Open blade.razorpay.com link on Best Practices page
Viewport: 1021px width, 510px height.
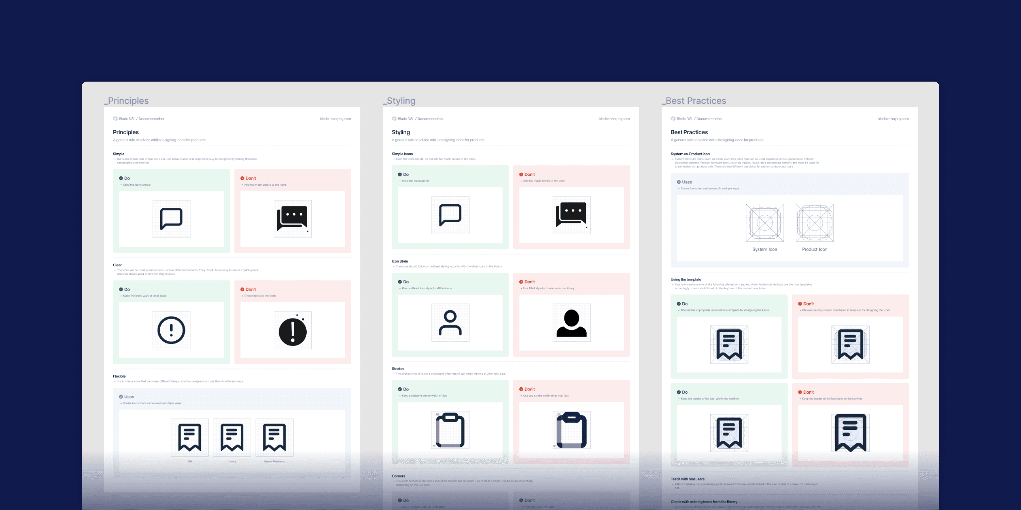point(893,119)
